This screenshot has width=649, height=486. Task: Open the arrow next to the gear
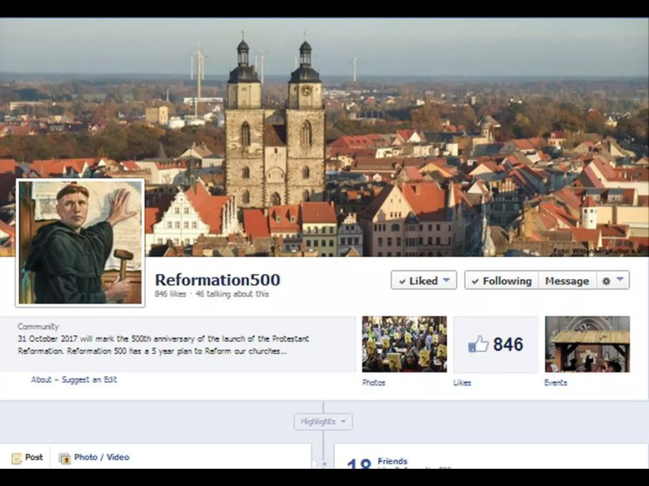click(x=620, y=279)
